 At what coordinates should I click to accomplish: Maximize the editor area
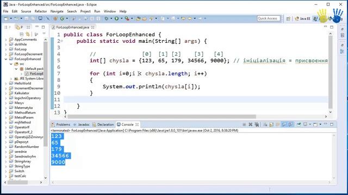pos(332,27)
